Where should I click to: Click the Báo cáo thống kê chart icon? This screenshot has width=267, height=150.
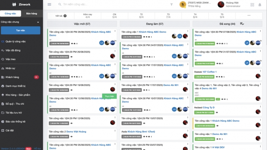pos(2,121)
